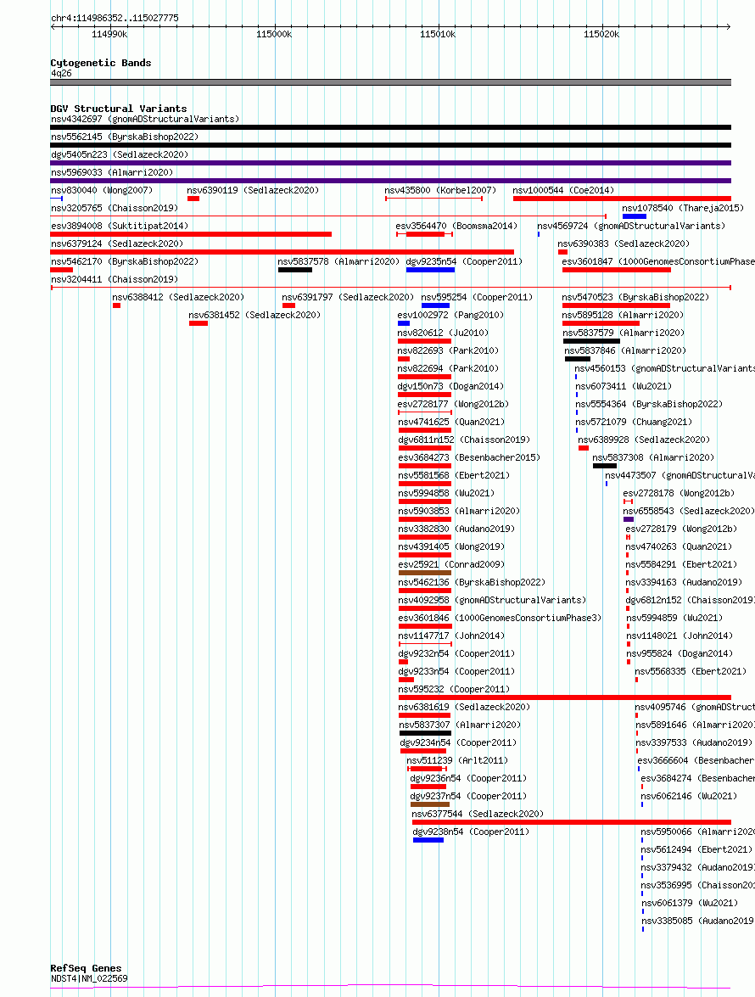
Task: Click the brown esv25921 variant bar
Action: (x=424, y=573)
